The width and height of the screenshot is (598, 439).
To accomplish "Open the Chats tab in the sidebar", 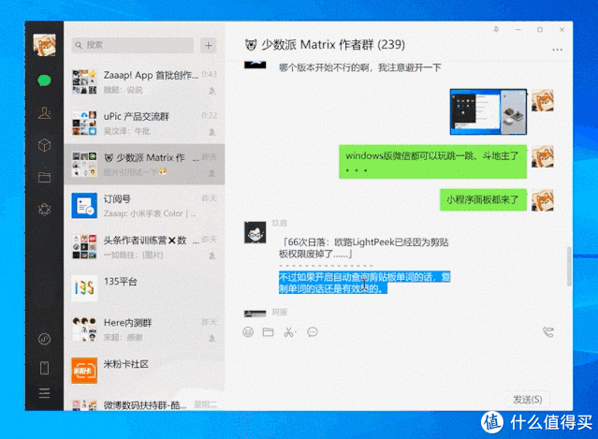I will click(44, 80).
